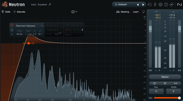Open the Band 1 sidechain dropdown
The width and height of the screenshot is (183, 101).
coord(72,35)
